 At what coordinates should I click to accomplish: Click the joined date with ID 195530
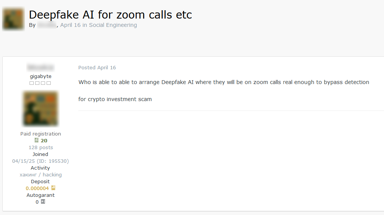pos(41,161)
